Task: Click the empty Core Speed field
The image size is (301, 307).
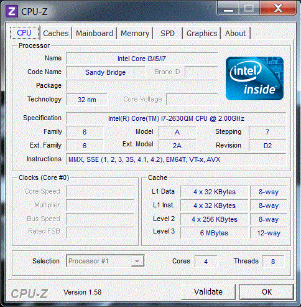Action: click(100, 191)
